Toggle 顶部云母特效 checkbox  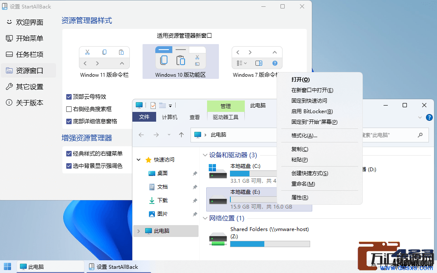(69, 97)
